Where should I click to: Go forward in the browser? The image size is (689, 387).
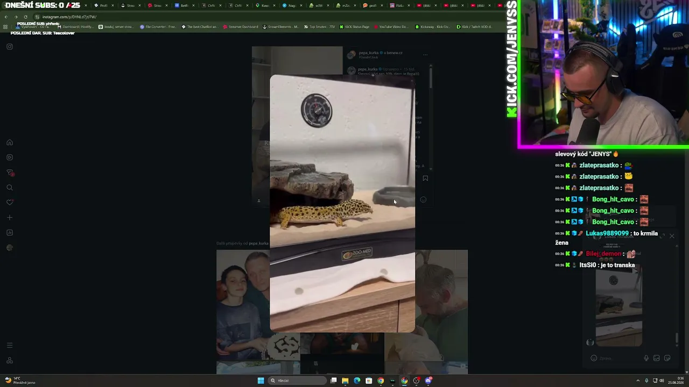coord(16,17)
